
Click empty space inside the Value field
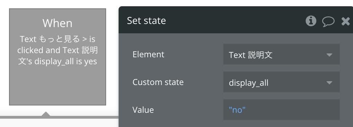pyautogui.click(x=293, y=110)
